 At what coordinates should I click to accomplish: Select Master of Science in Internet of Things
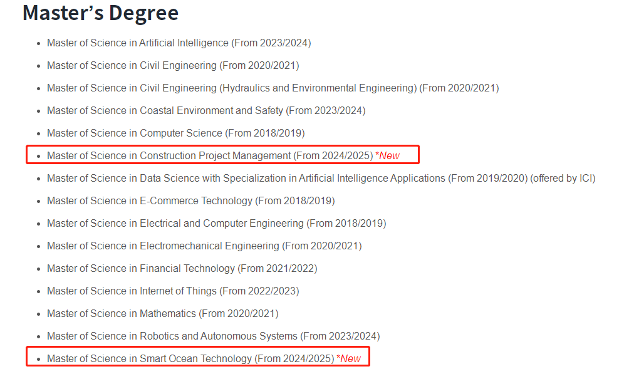pyautogui.click(x=132, y=291)
